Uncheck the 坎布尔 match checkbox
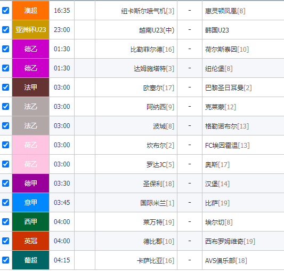The image size is (284, 271). [x=6, y=145]
